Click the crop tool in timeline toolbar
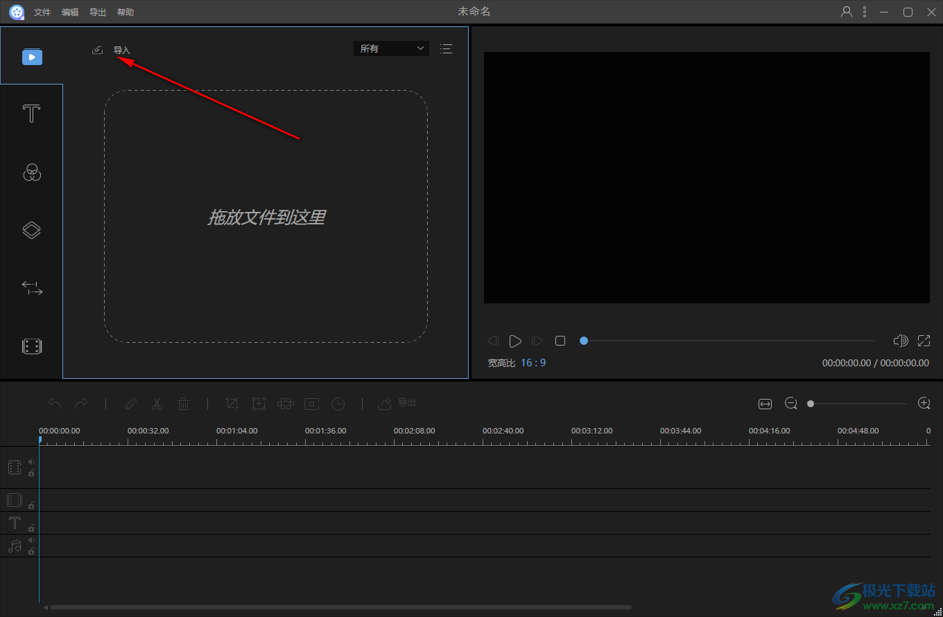 [x=233, y=403]
